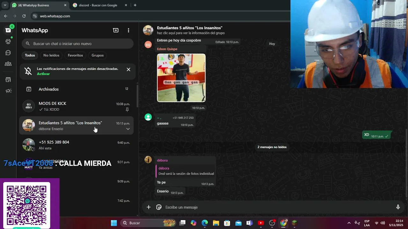Start a new chat with the plus-box icon
408x229 pixels.
coord(116,30)
